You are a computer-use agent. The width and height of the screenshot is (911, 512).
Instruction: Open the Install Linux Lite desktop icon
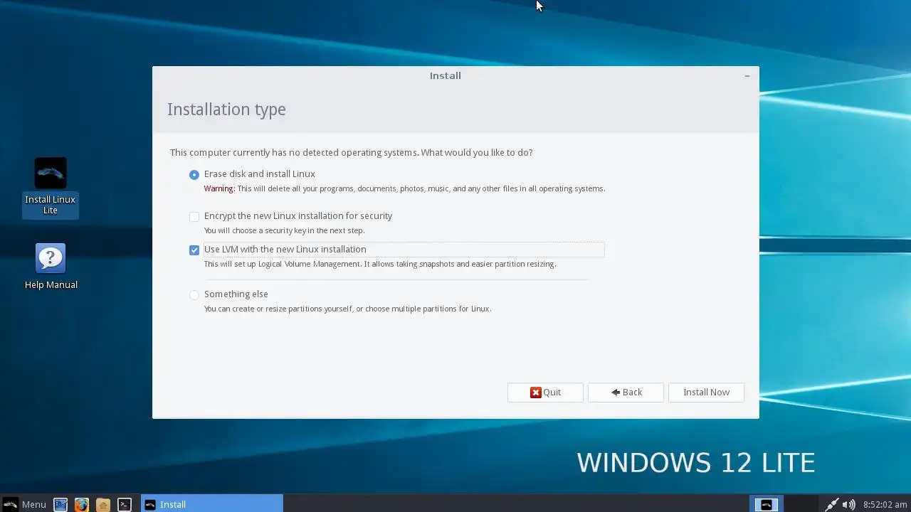coord(50,187)
